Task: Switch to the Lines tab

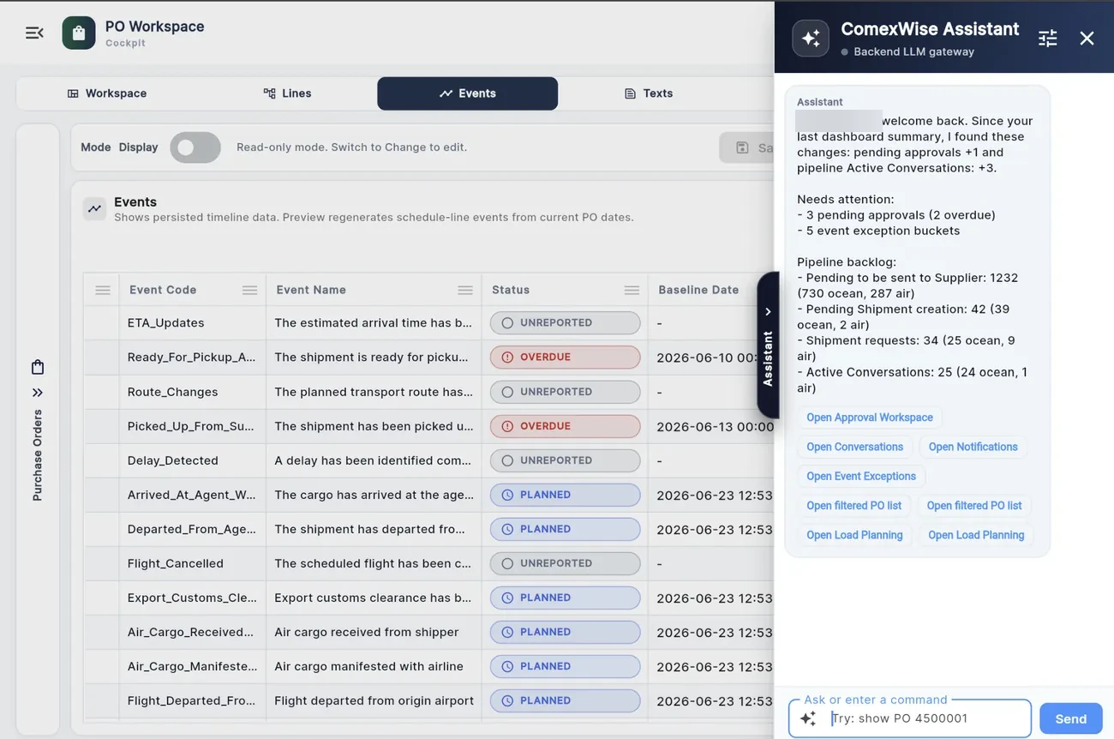Action: 287,93
